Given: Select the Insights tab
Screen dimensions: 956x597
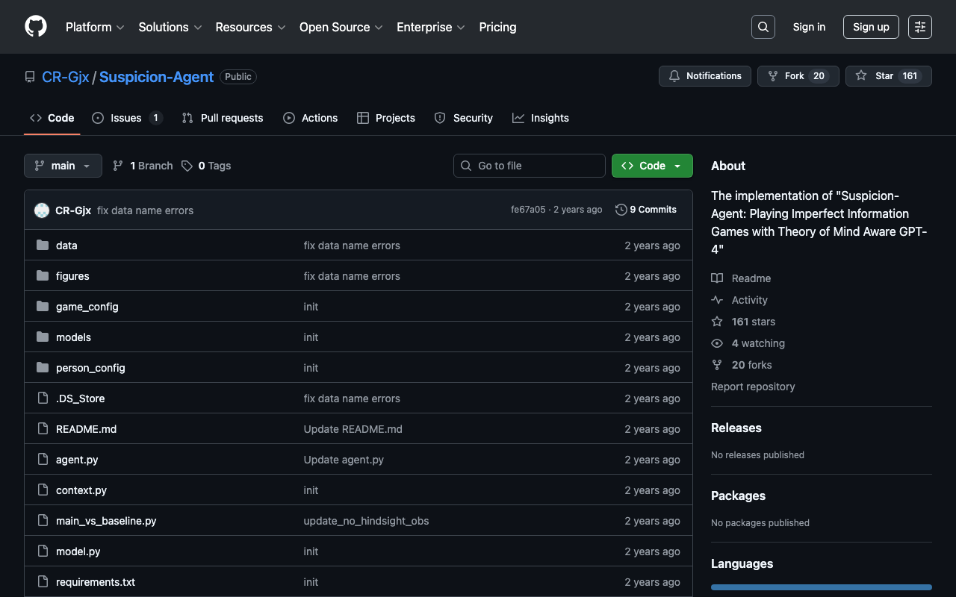Looking at the screenshot, I should (x=541, y=118).
